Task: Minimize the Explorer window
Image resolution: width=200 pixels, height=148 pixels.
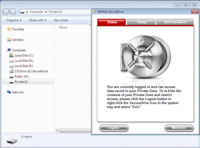Action: pos(178,5)
